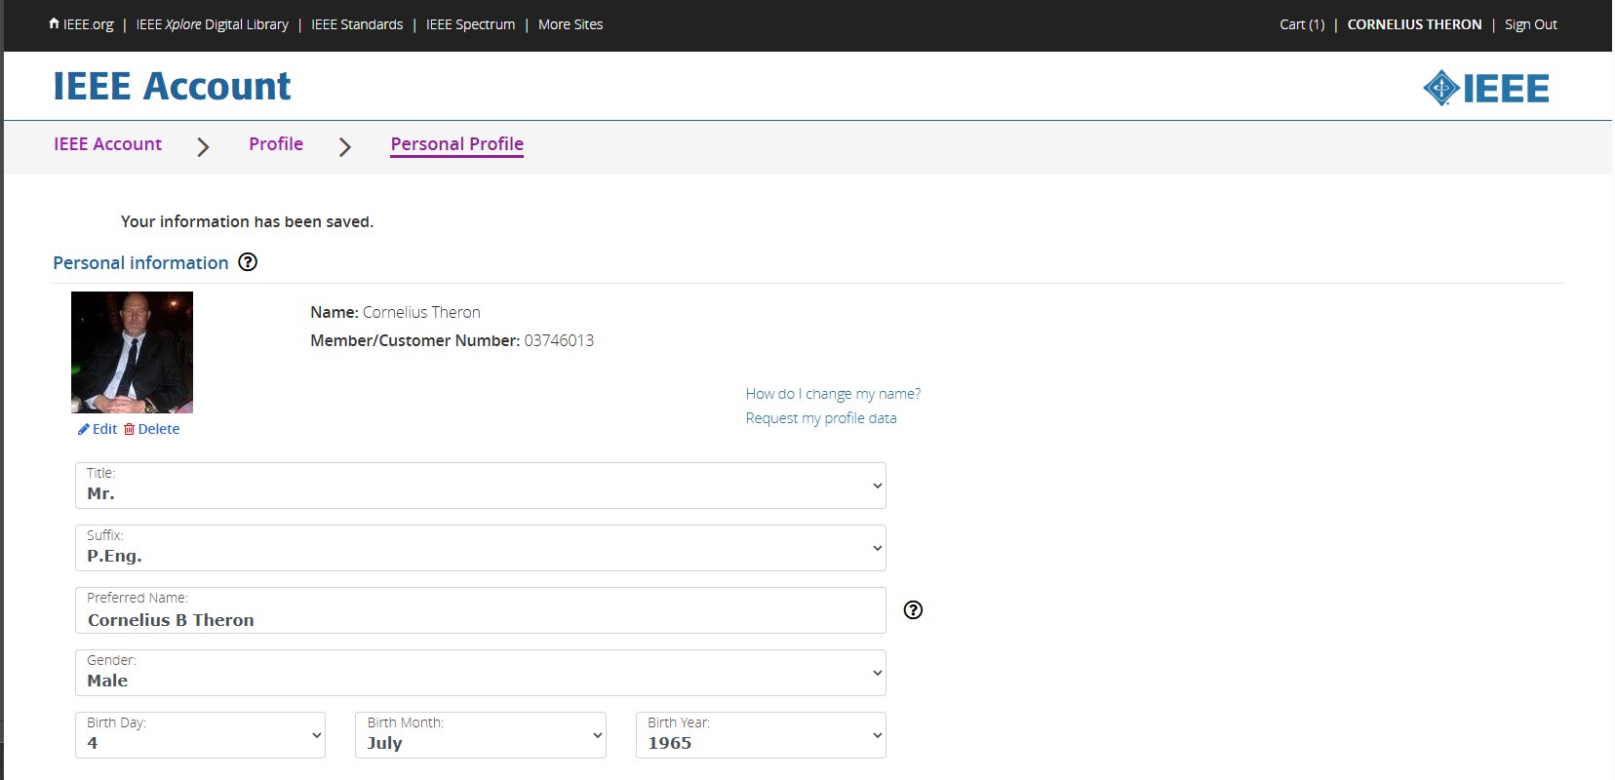This screenshot has width=1615, height=780.
Task: Choose the Birth Year dropdown
Action: coord(761,735)
